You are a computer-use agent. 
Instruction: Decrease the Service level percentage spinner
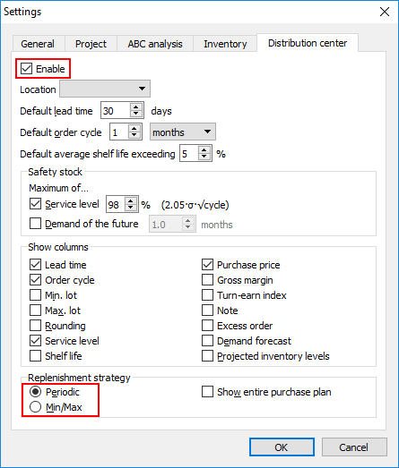[131, 208]
